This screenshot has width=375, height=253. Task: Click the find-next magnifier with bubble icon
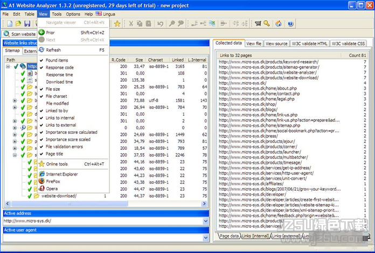pyautogui.click(x=180, y=24)
